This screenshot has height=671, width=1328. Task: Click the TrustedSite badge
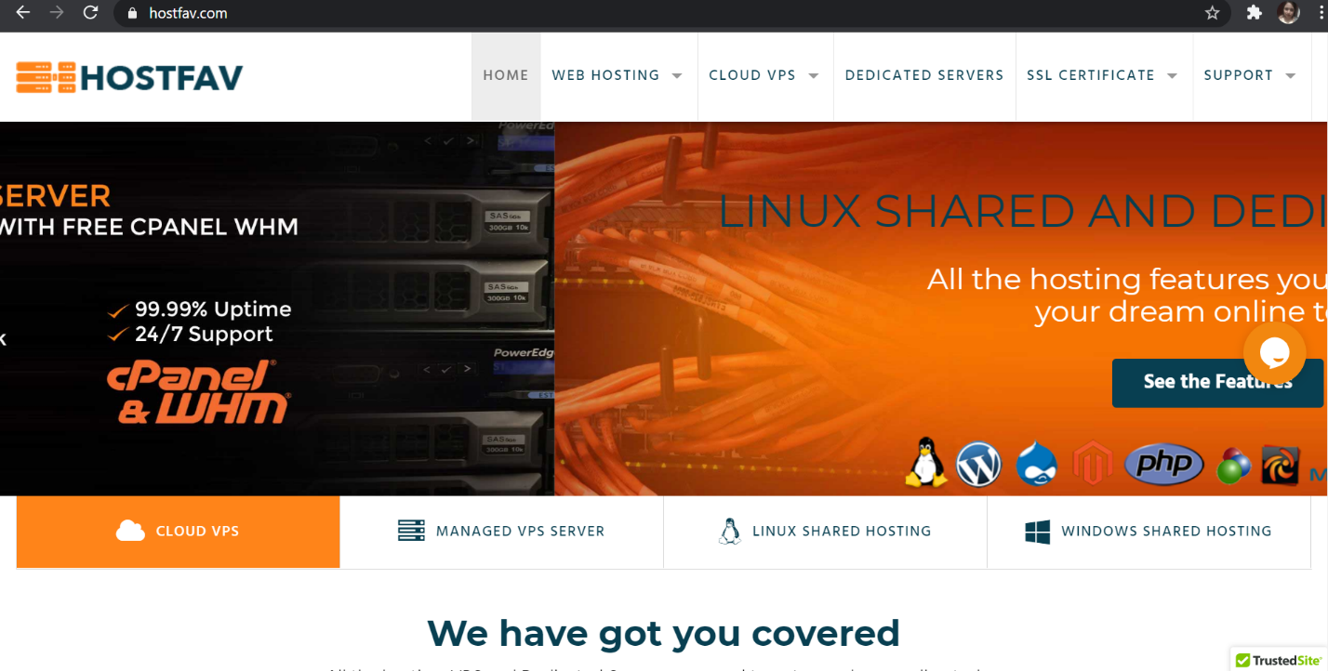pyautogui.click(x=1280, y=660)
